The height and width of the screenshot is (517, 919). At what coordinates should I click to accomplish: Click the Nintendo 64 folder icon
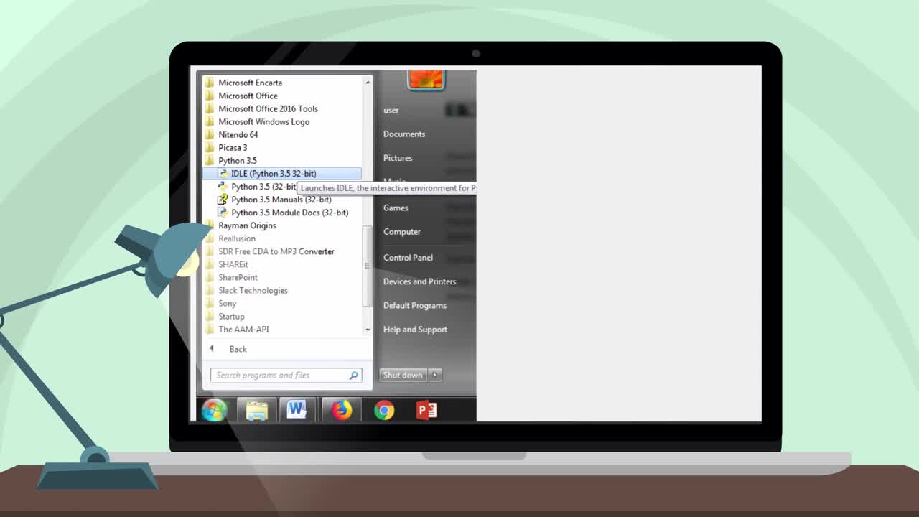tap(210, 134)
